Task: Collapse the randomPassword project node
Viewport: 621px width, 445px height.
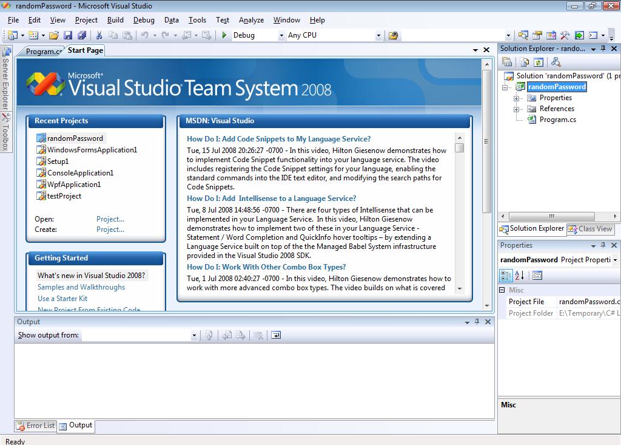Action: coord(505,87)
